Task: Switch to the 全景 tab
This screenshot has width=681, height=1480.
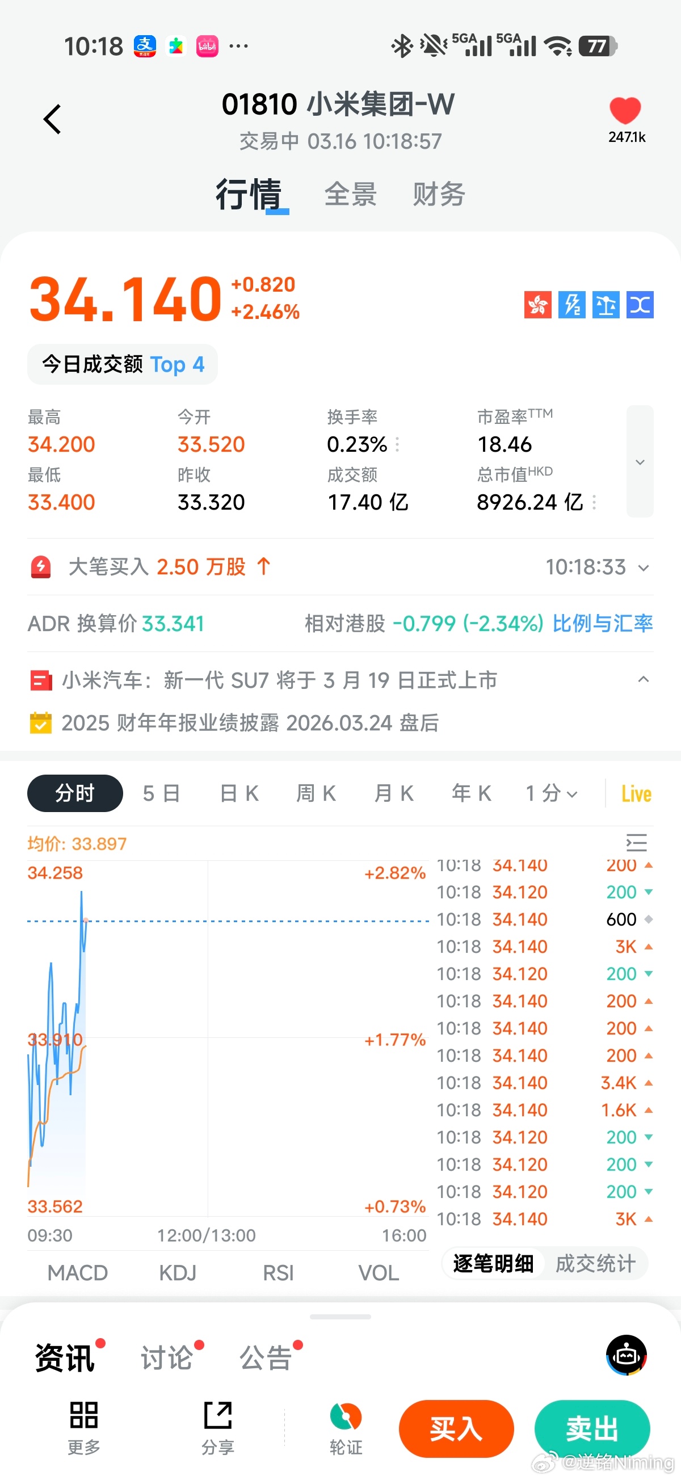Action: (x=351, y=194)
